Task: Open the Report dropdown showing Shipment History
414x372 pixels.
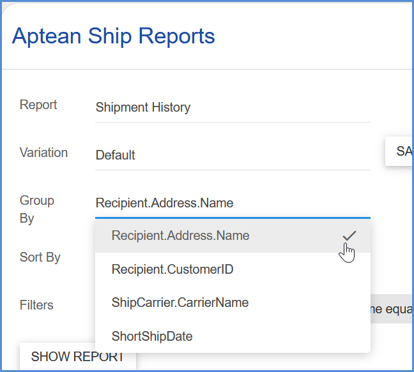Action: pos(233,108)
